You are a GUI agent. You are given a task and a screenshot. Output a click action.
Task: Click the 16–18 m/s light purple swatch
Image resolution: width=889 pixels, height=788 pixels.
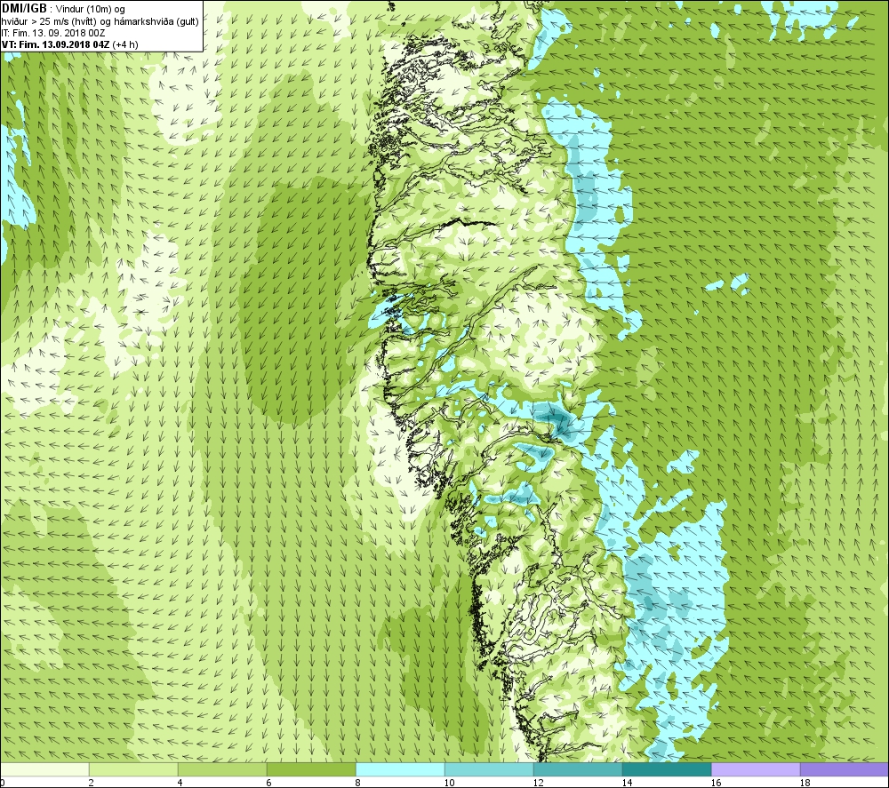(756, 769)
